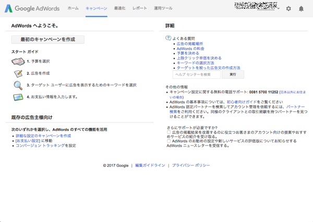Click step 4. お支払い情報を入力します text
Image resolution: width=313 pixels, height=222 pixels.
pyautogui.click(x=52, y=97)
